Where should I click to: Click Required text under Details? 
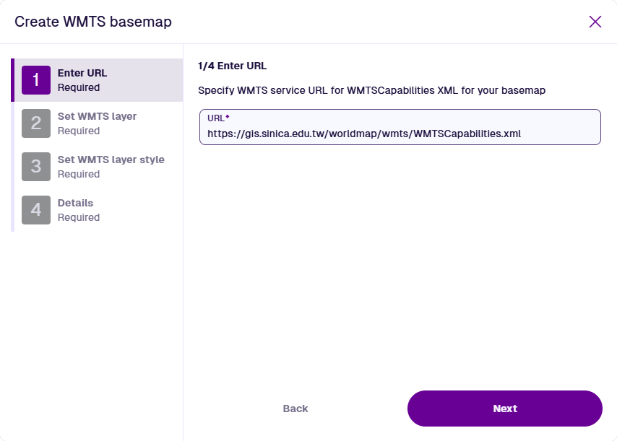[x=79, y=217]
